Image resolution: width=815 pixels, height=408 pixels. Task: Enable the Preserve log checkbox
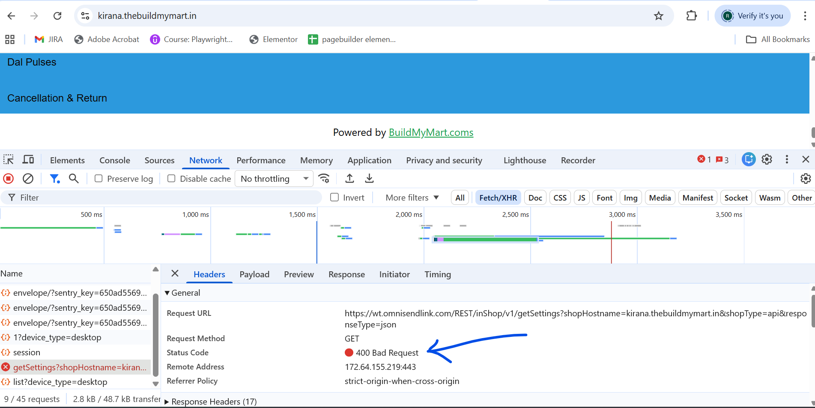[x=99, y=178]
